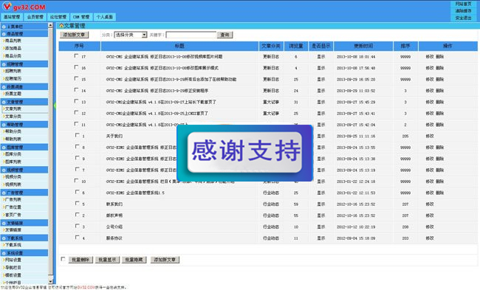This screenshot has height=290, width=480.
Task: Collapse the 招聘管理 sidebar section
Action: [x=24, y=64]
